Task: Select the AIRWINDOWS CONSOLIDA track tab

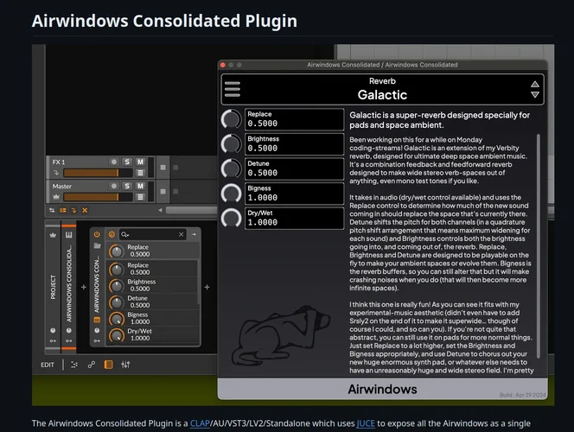Action: [69, 284]
